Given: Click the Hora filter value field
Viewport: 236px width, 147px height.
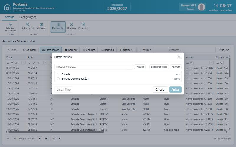Looking at the screenshot, I should tap(39, 63).
